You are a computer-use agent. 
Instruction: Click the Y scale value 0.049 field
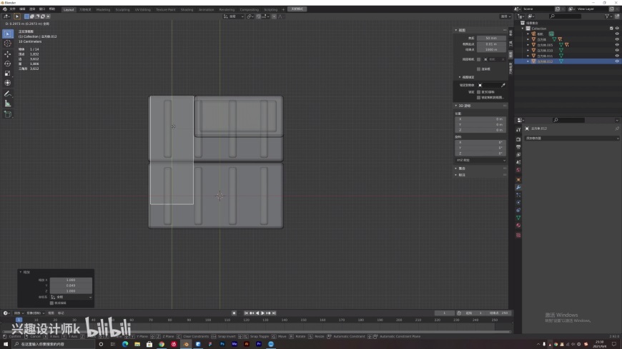[x=71, y=285]
